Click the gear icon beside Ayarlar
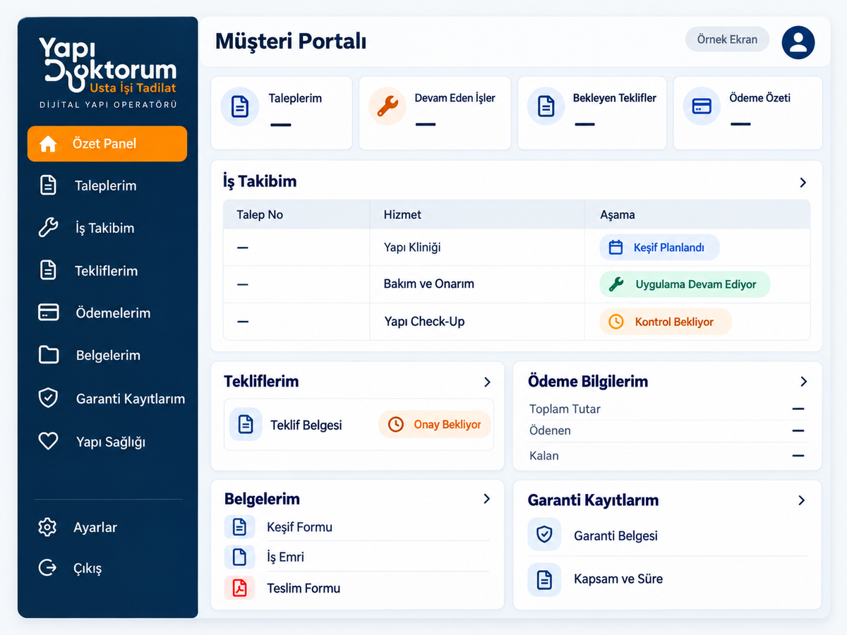The width and height of the screenshot is (847, 635). 47,527
